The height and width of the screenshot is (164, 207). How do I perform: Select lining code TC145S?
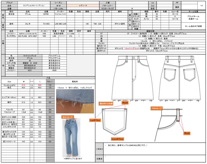46,24
